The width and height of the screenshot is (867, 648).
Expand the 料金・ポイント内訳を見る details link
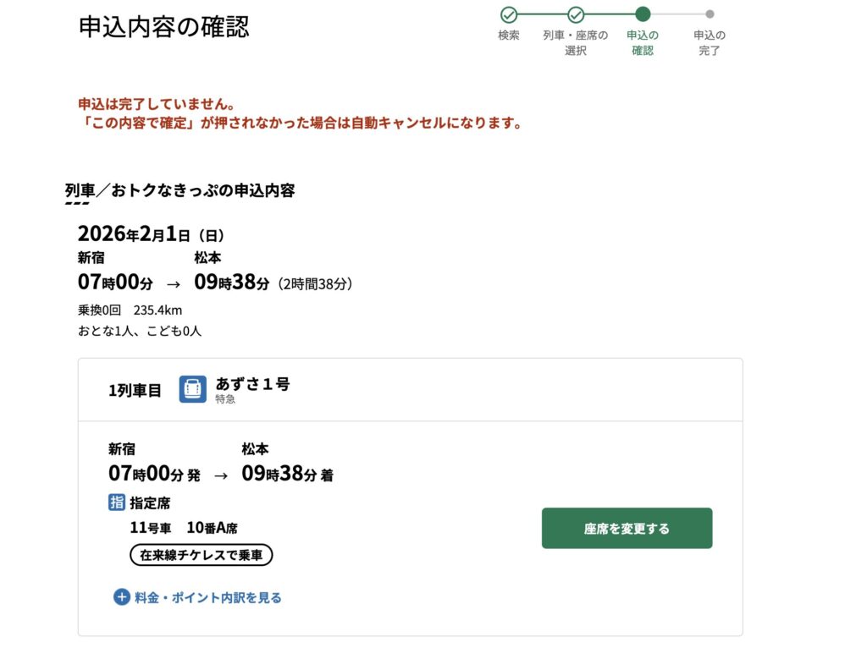pyautogui.click(x=207, y=597)
